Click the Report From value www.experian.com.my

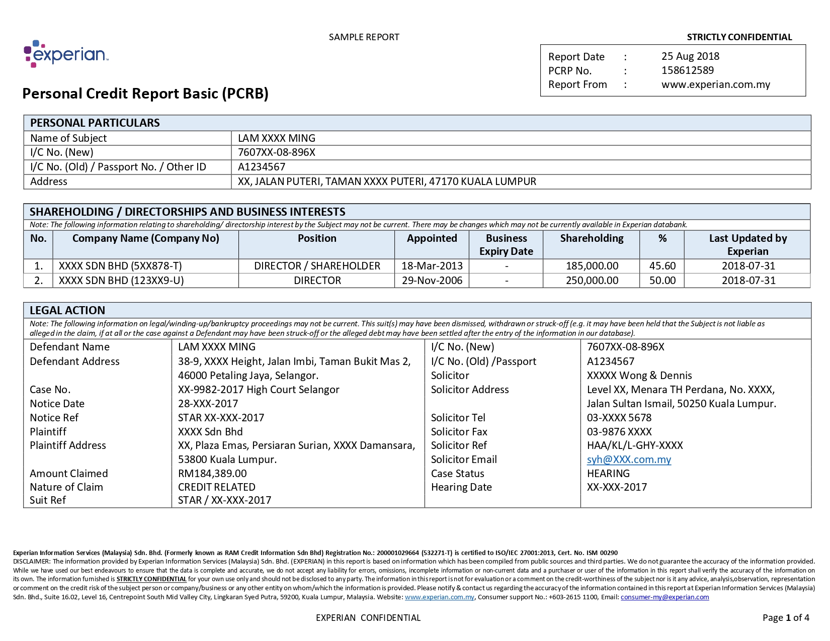click(716, 84)
